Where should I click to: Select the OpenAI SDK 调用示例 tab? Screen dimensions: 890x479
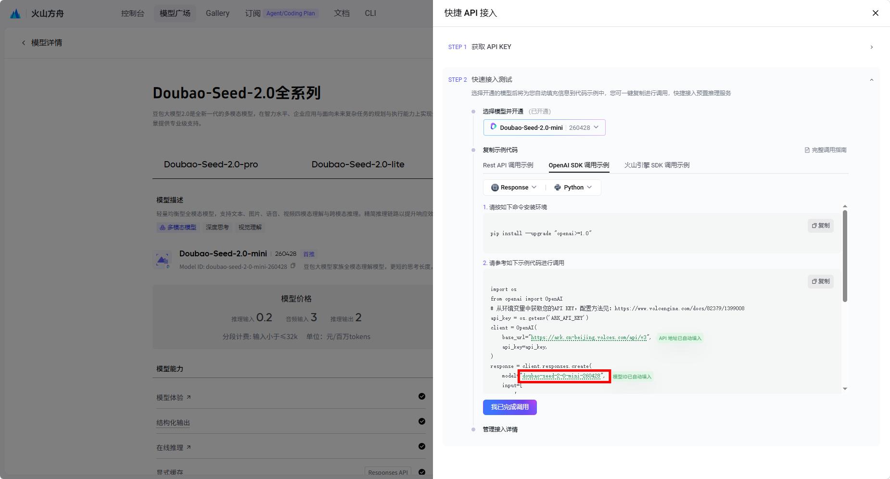[x=579, y=165]
